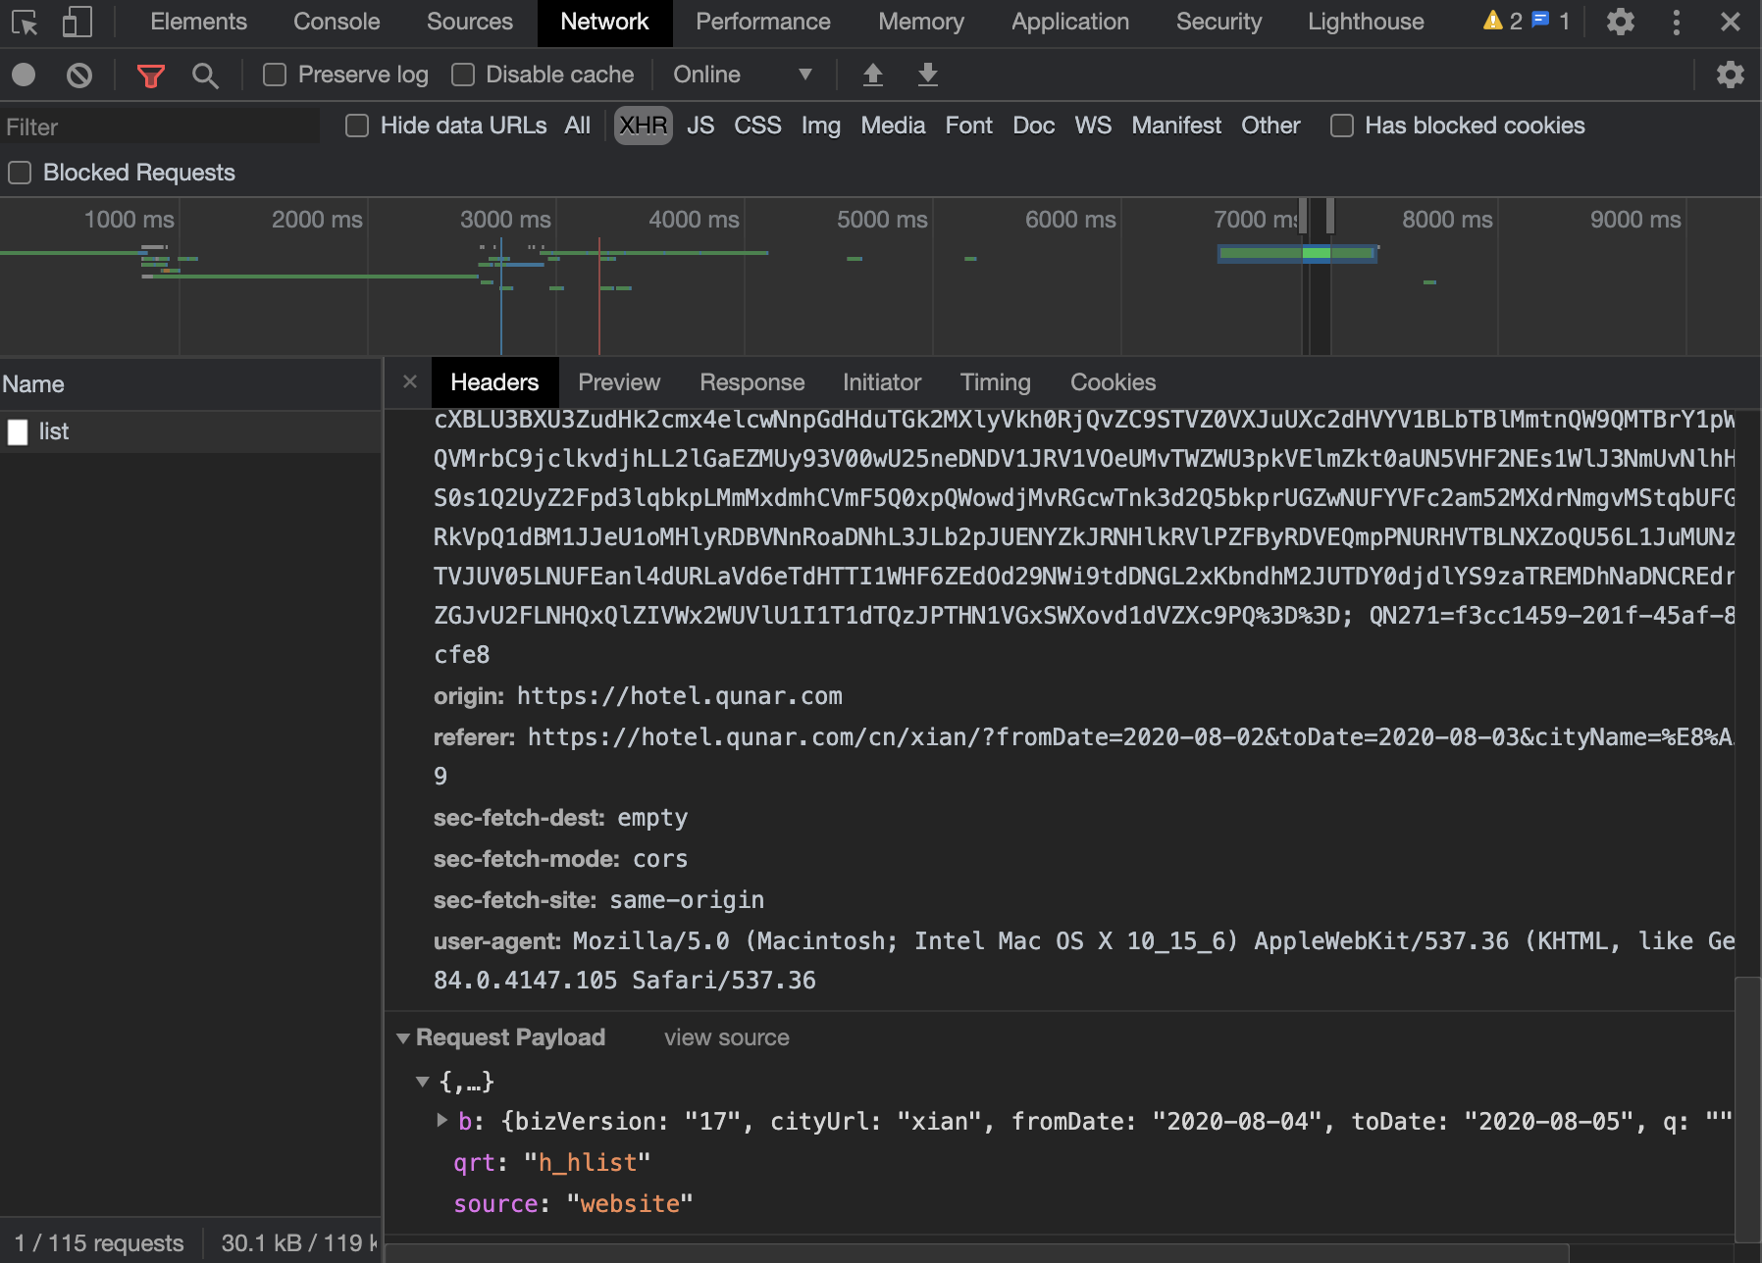Screen dimensions: 1762x1263
Task: Click the vertical scrollbar of Headers pane
Action: pyautogui.click(x=1747, y=1108)
